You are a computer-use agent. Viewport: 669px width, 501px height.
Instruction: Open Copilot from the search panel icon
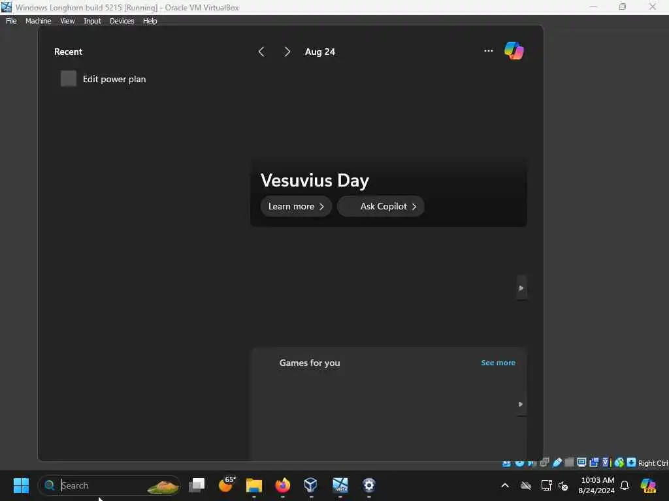coord(514,51)
